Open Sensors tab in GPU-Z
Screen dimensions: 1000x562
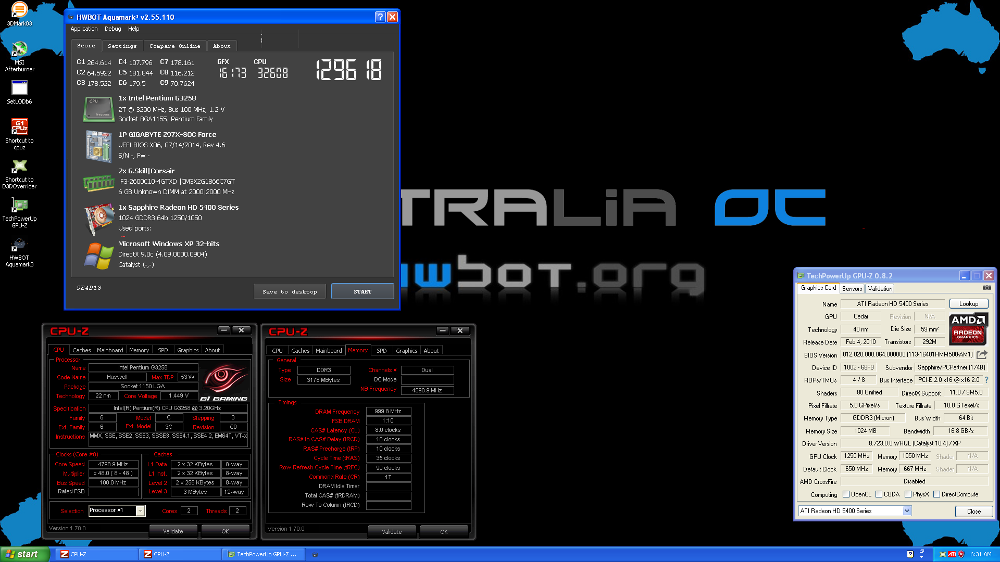(852, 289)
